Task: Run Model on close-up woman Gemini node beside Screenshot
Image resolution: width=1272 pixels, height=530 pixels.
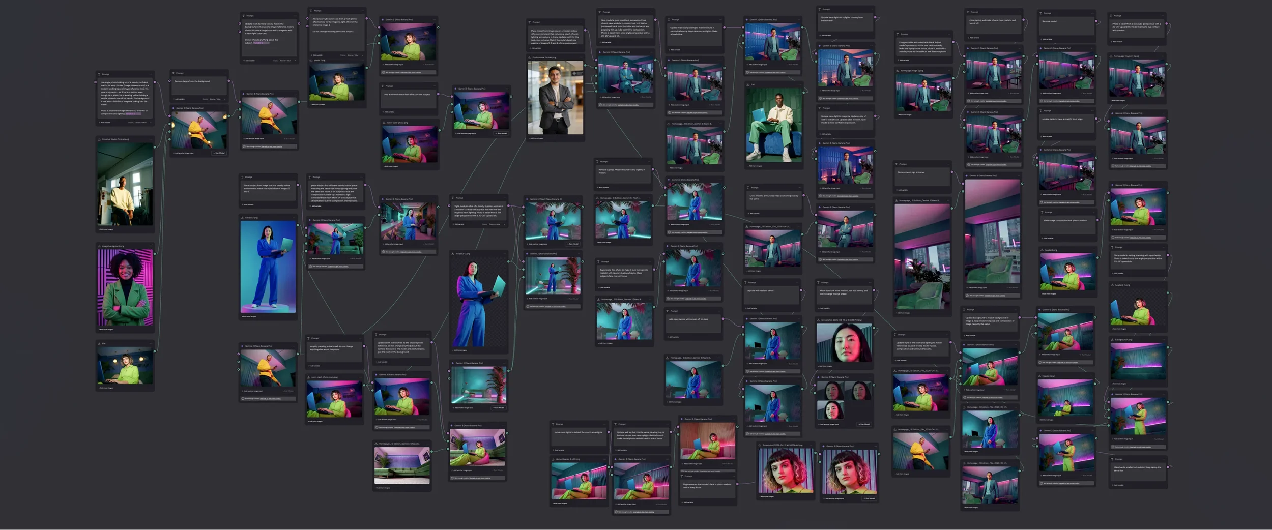Action: [869, 498]
